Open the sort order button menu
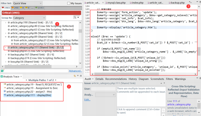Screen dimensions: 201x116 [77, 18]
